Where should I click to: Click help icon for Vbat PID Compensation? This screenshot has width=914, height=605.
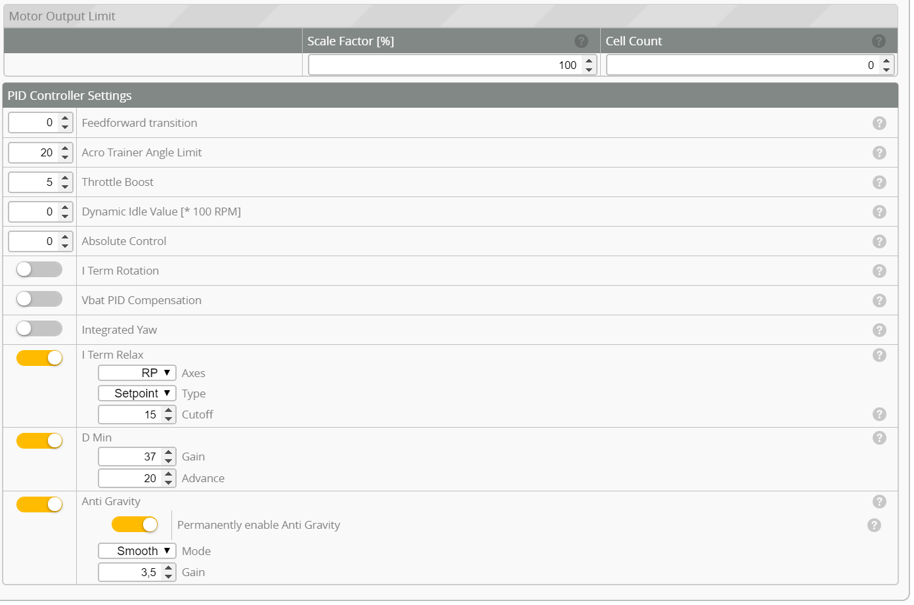click(x=879, y=301)
